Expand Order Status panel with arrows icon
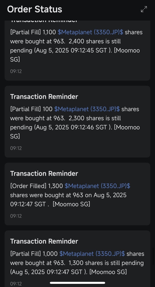The width and height of the screenshot is (155, 287). 144,9
